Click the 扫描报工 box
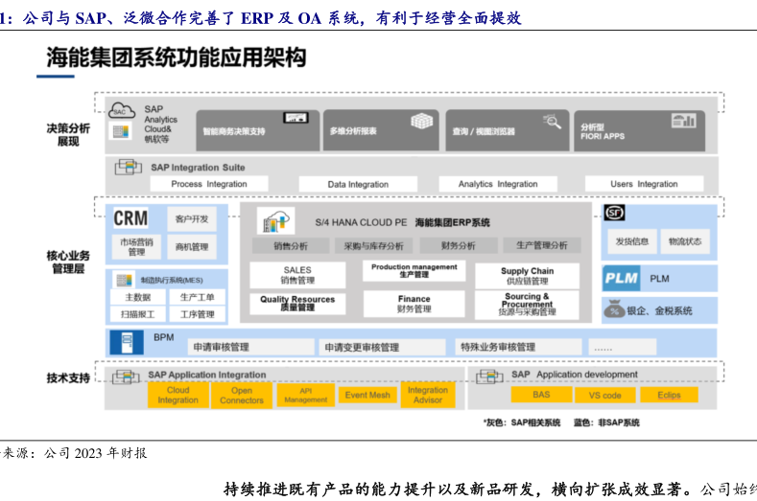 [138, 314]
